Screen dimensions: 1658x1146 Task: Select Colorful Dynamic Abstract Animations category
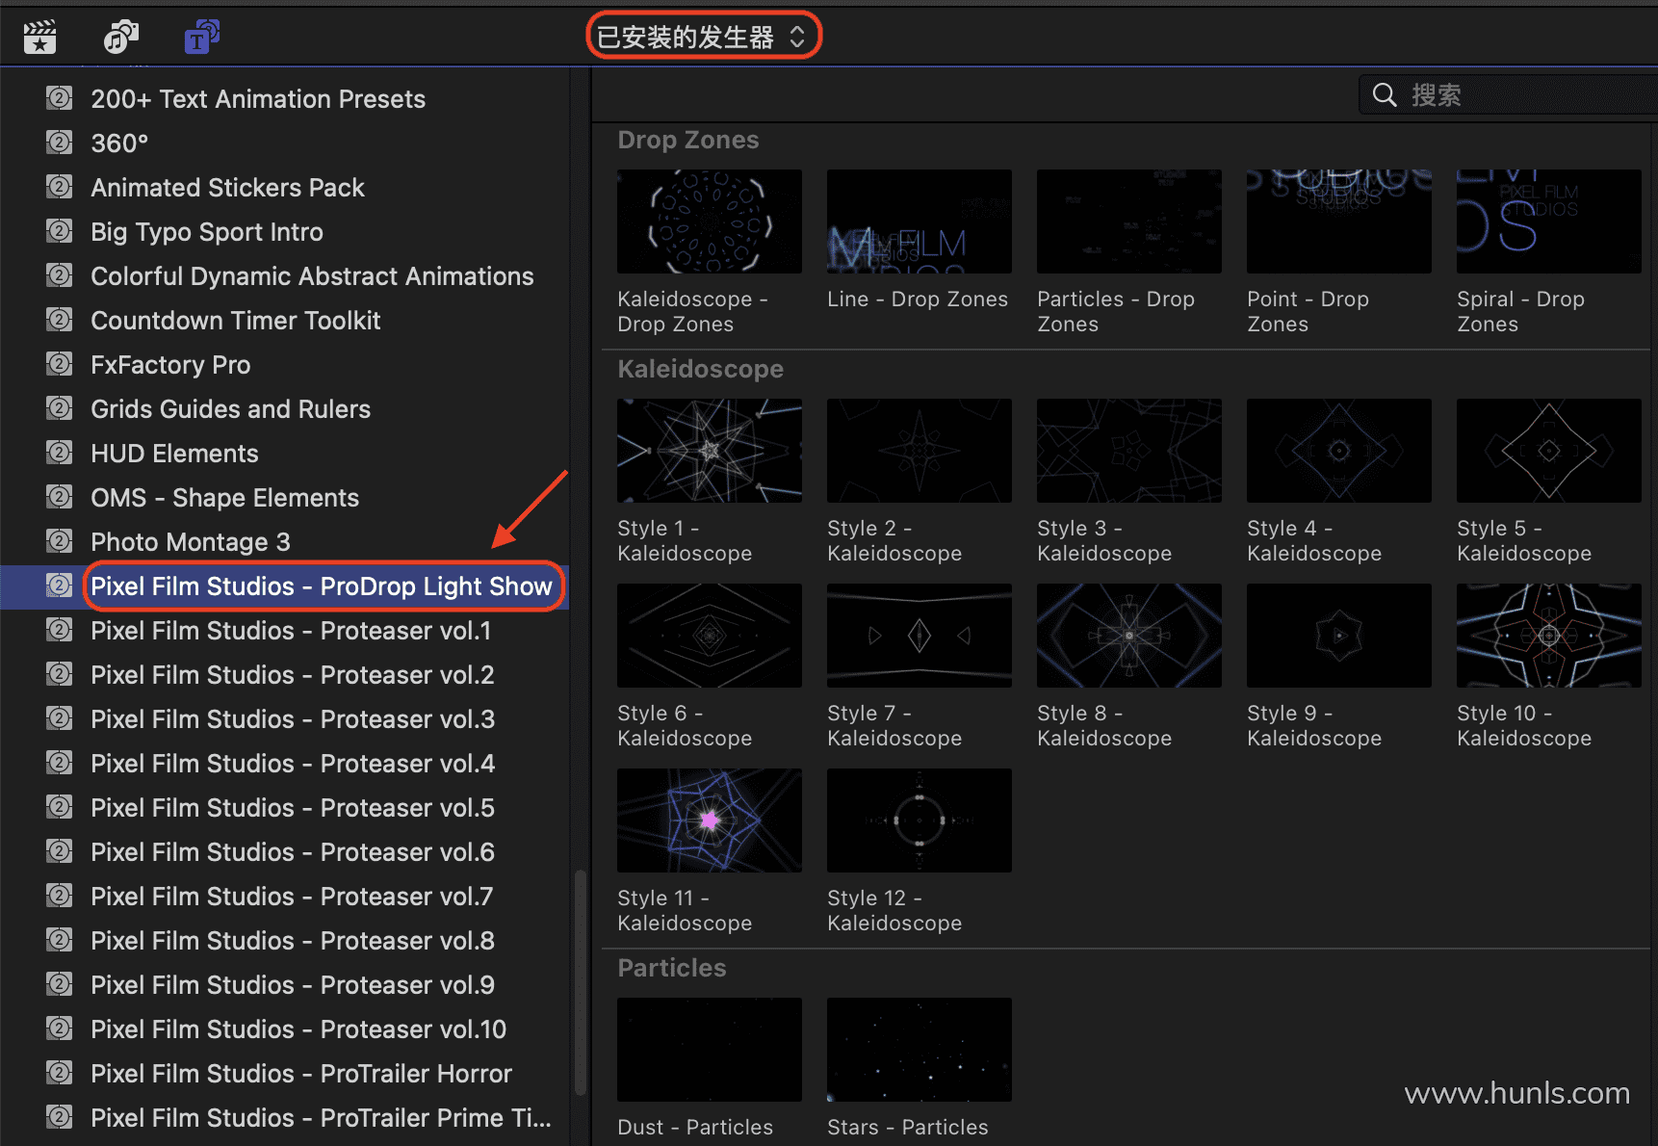[285, 276]
